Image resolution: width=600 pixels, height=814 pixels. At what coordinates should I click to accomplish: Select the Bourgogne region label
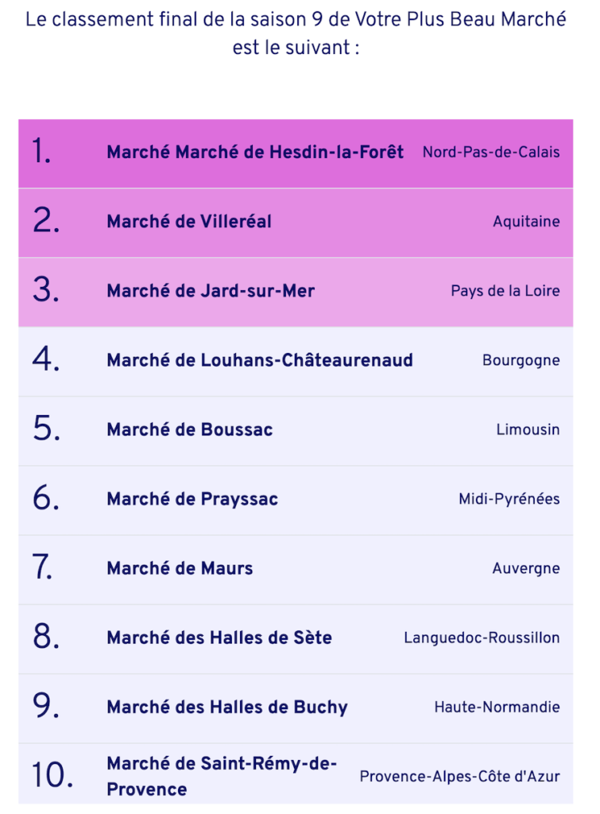pyautogui.click(x=521, y=361)
